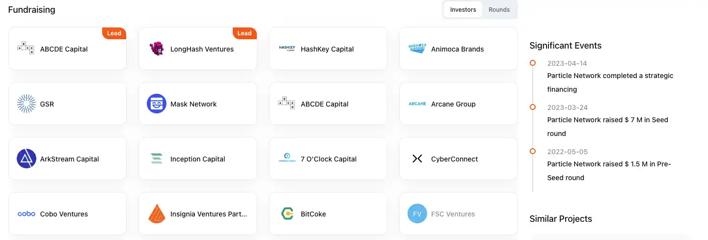708x240 pixels.
Task: Open the $7 M Seed round event
Action: point(608,127)
